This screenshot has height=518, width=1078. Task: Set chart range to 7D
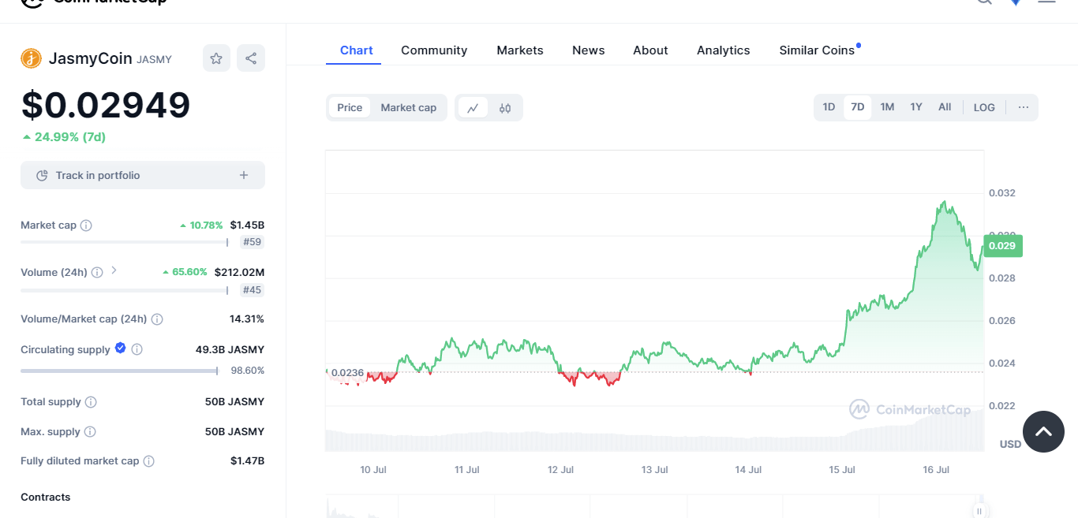pos(858,107)
